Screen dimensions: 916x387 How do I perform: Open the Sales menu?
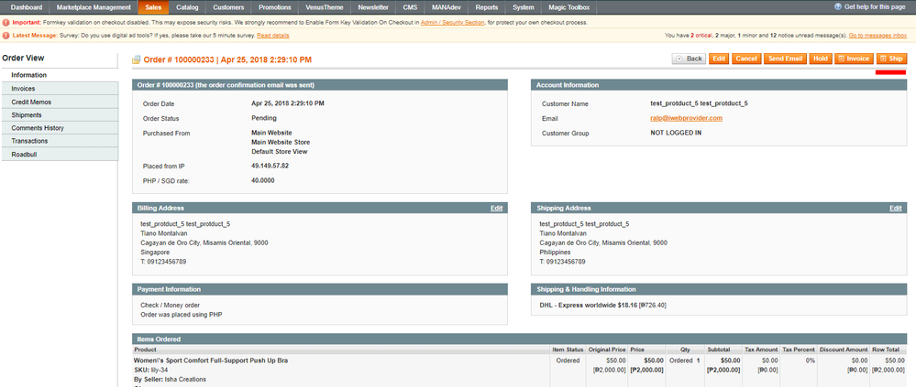tap(153, 7)
